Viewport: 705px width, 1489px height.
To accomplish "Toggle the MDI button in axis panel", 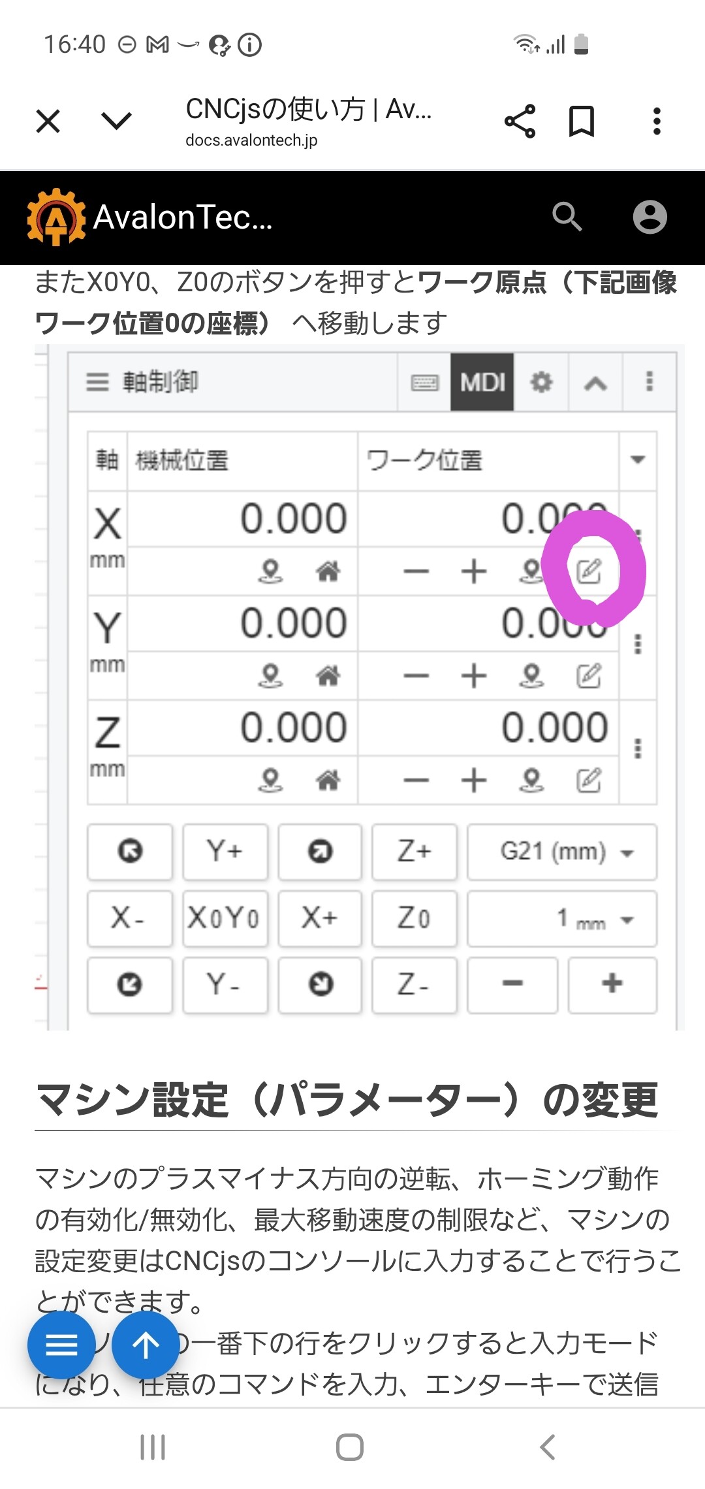I will 482,382.
